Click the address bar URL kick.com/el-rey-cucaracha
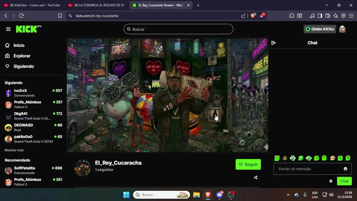The height and width of the screenshot is (201, 357). tap(97, 16)
